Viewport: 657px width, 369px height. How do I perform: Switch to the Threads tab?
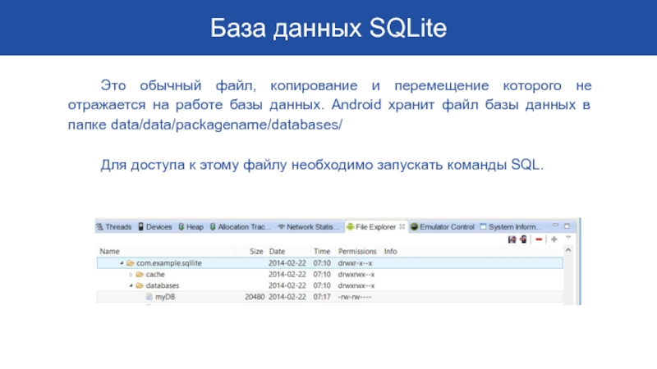tap(114, 227)
